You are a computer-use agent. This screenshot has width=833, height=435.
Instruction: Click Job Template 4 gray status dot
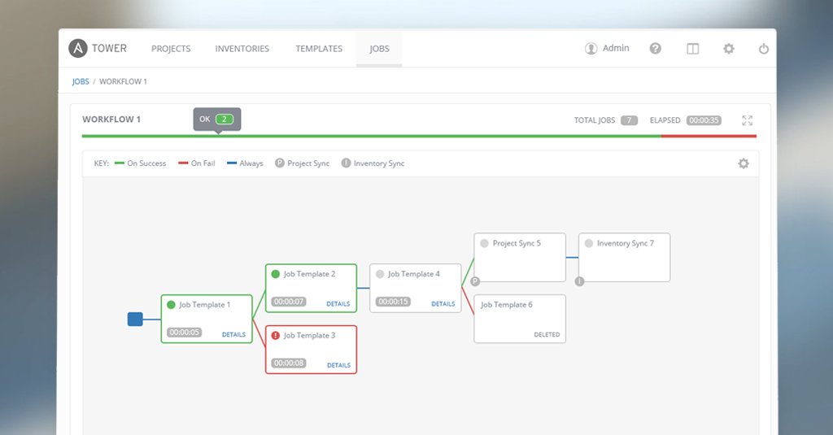(380, 274)
